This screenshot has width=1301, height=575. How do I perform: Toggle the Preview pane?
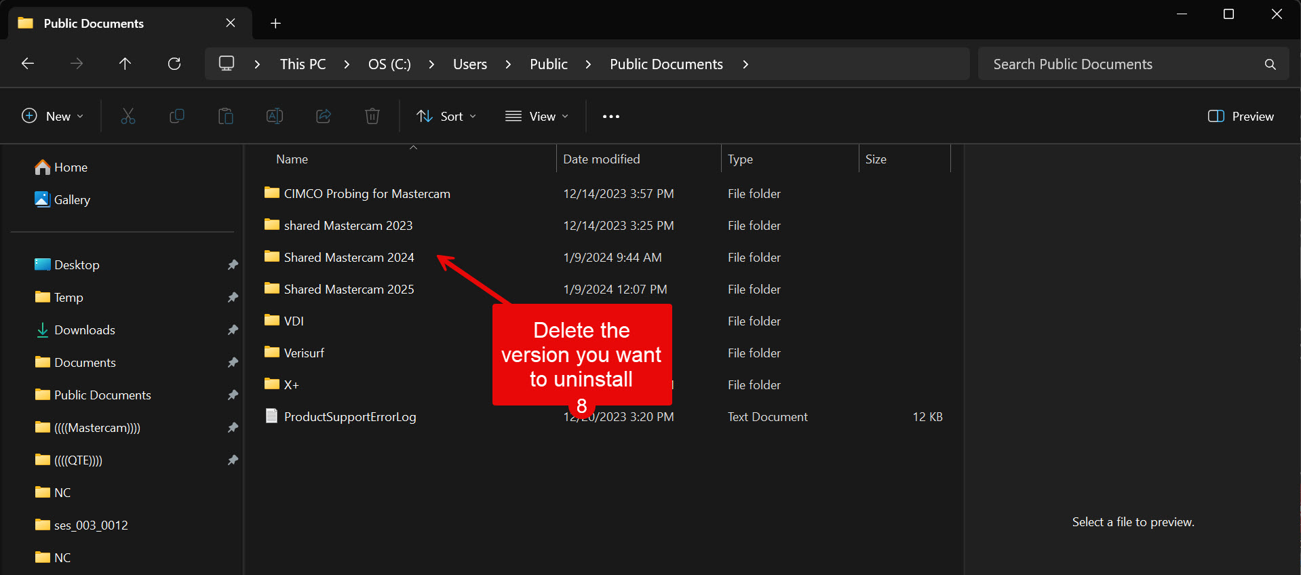(x=1241, y=116)
